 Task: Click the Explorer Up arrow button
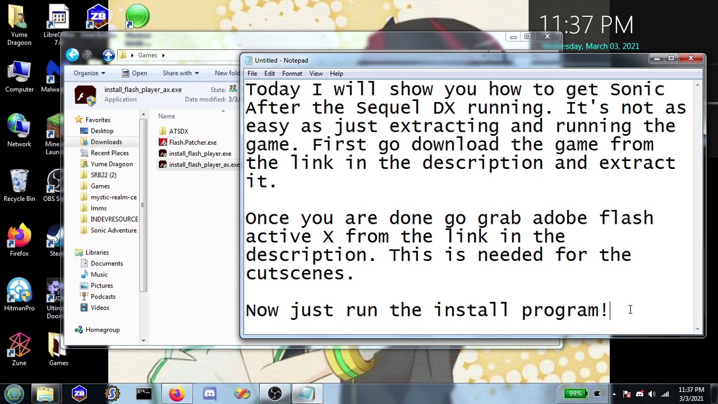(x=108, y=54)
